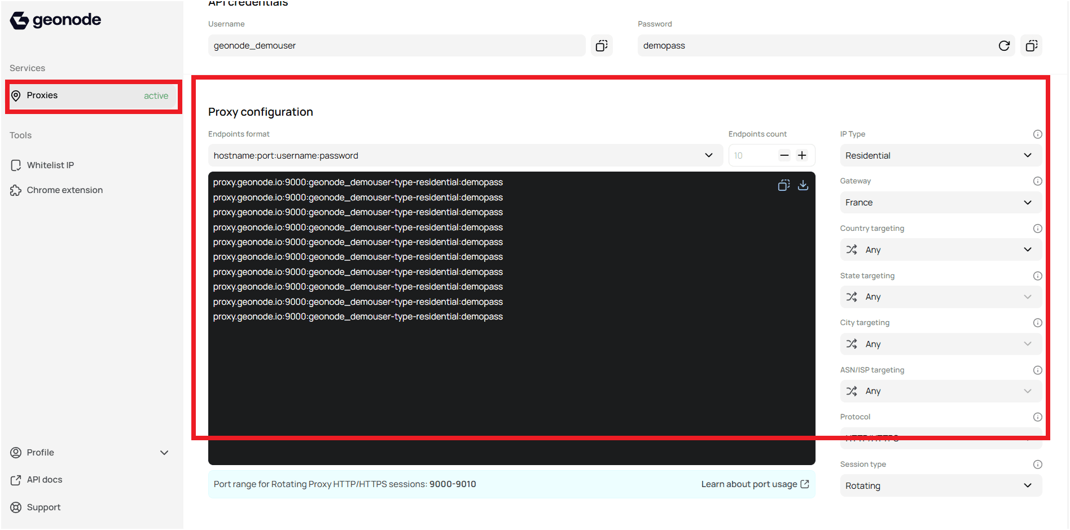The height and width of the screenshot is (530, 1070).
Task: Open the Whitelist IP tool
Action: [50, 165]
